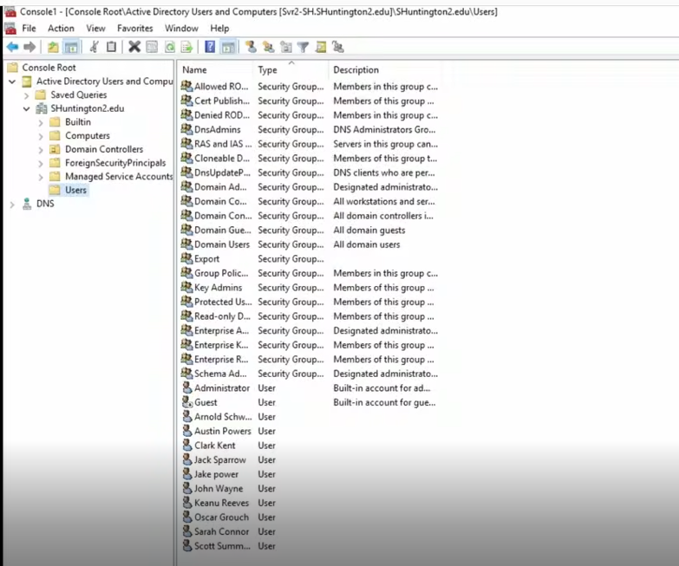
Task: Click the Find objects toolbar icon
Action: [321, 47]
